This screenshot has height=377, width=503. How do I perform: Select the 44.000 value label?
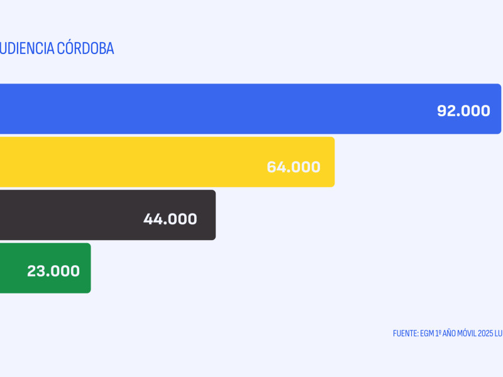coord(170,219)
